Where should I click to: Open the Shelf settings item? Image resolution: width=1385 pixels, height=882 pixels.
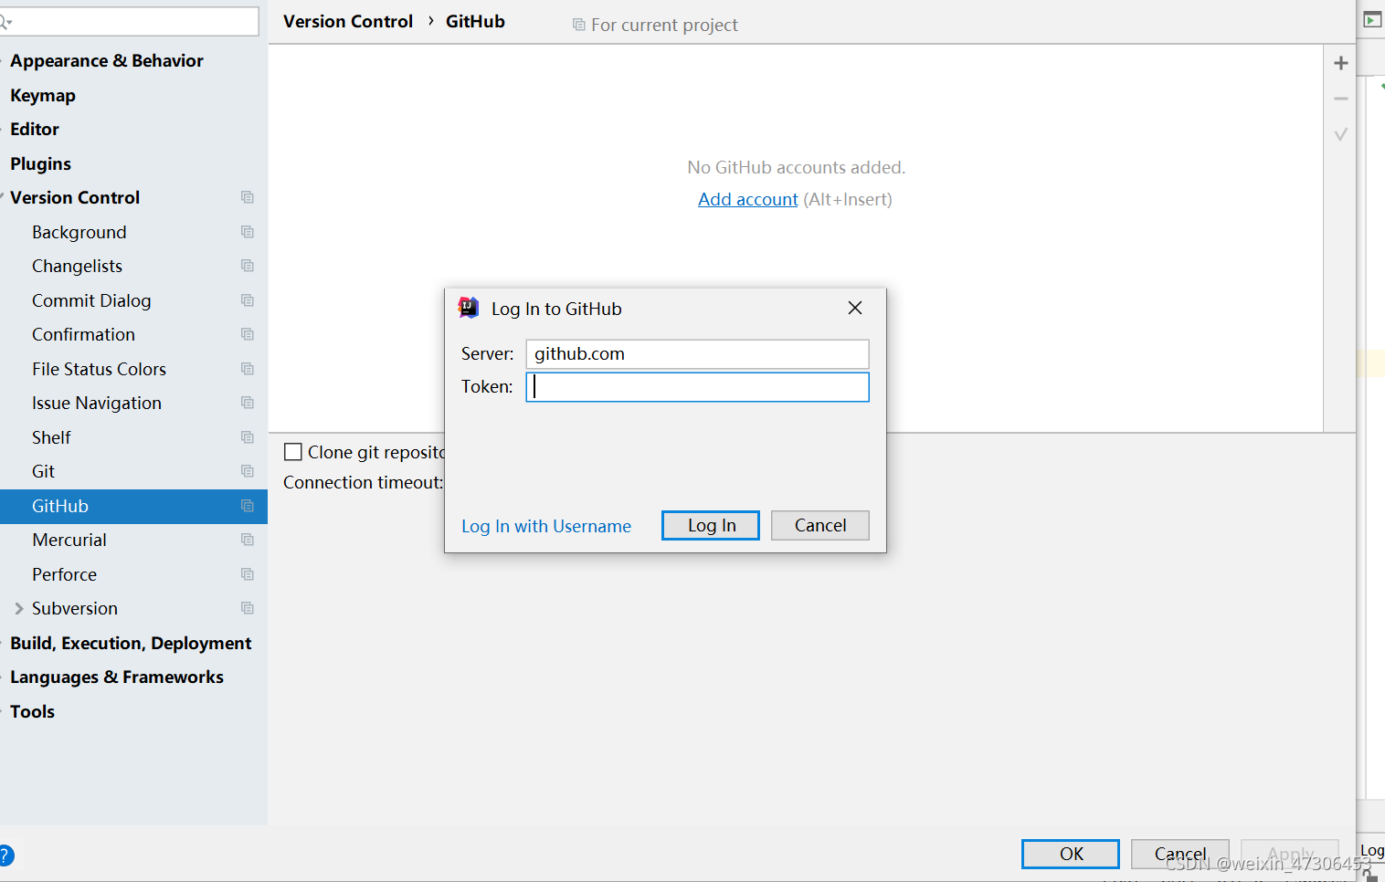(51, 437)
